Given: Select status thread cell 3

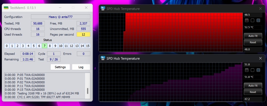Looking at the screenshot, I should coord(23,46).
